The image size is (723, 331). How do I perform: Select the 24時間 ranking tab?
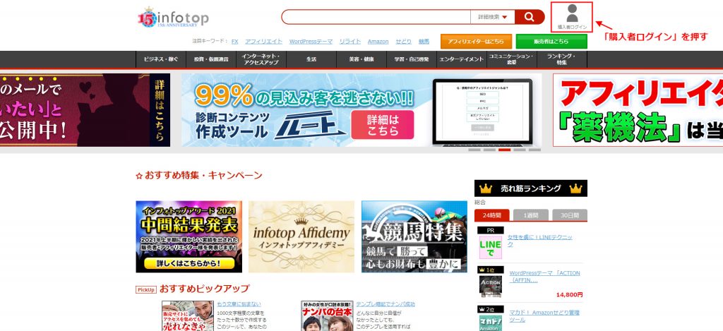(x=492, y=215)
